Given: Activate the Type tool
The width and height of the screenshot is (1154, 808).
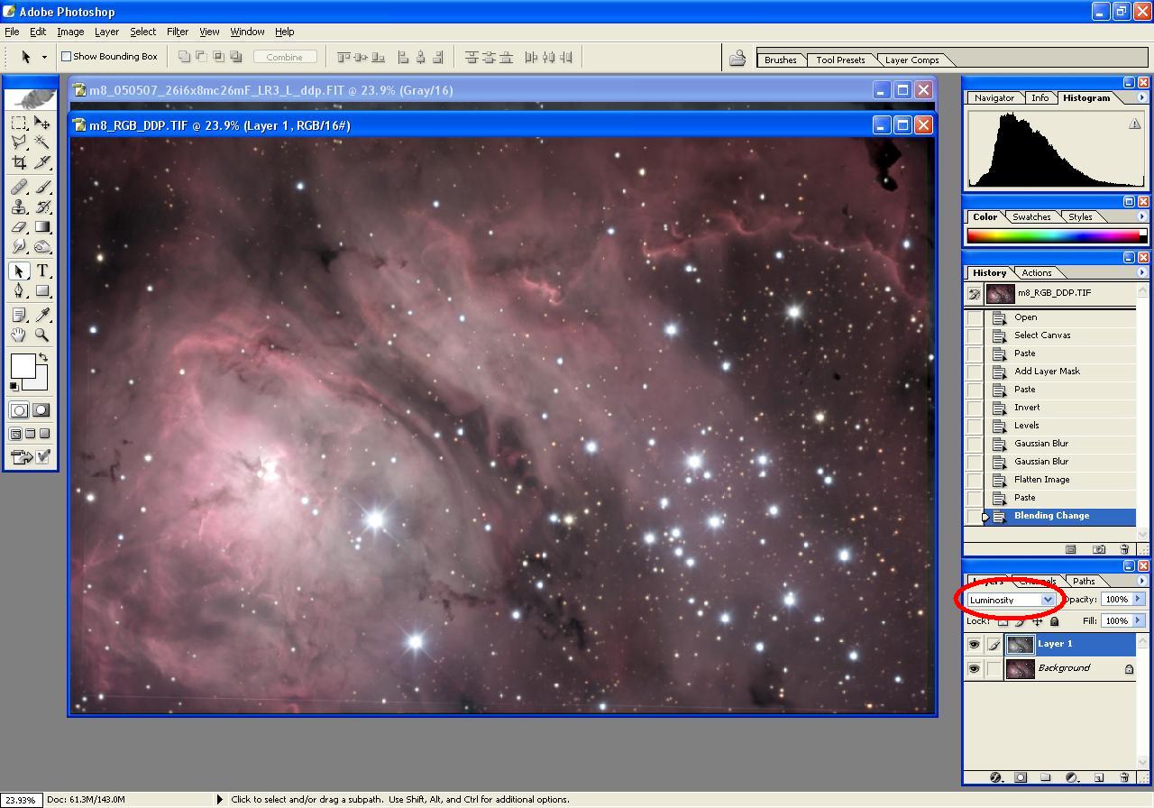Looking at the screenshot, I should point(42,271).
